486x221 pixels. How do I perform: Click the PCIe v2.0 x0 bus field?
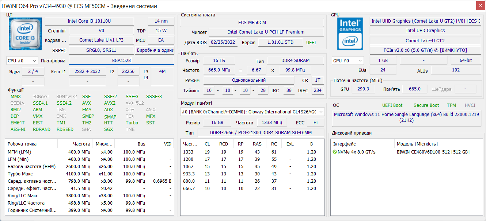425,50
